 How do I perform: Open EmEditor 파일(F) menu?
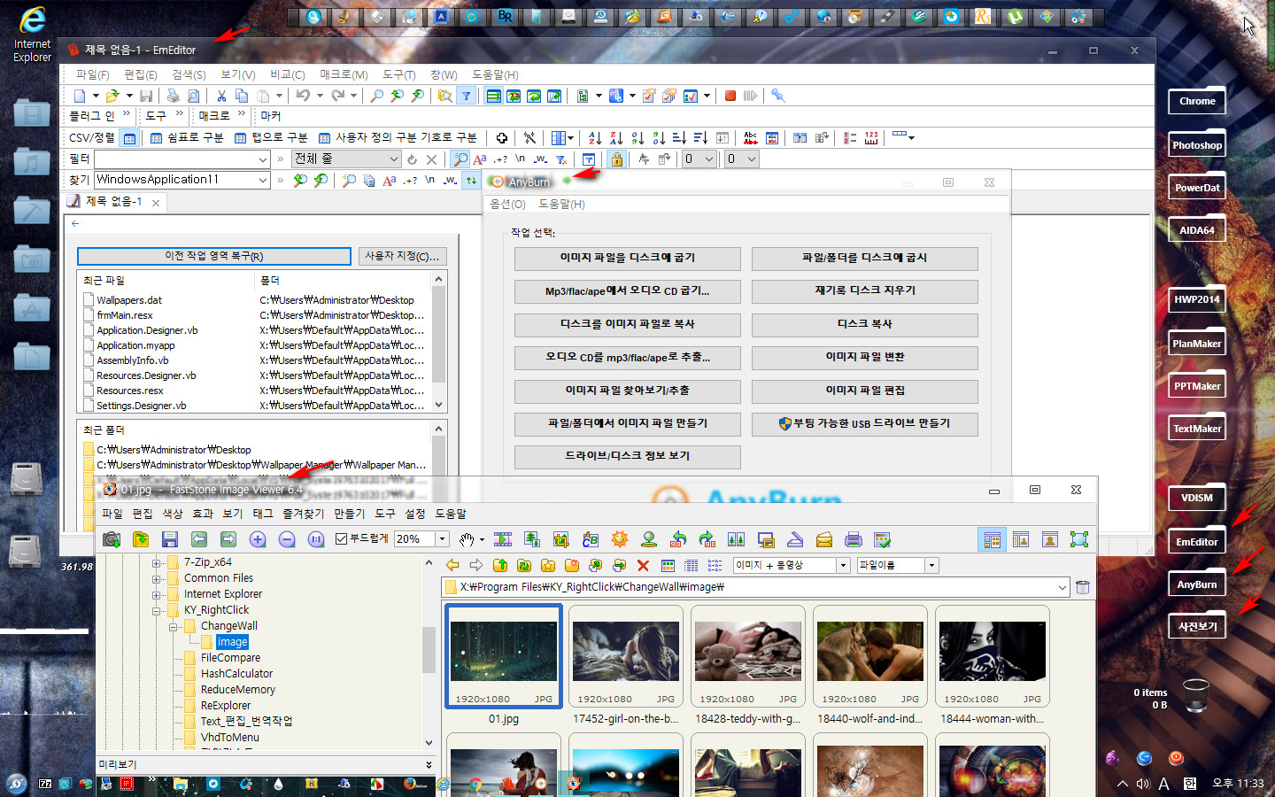(x=92, y=74)
